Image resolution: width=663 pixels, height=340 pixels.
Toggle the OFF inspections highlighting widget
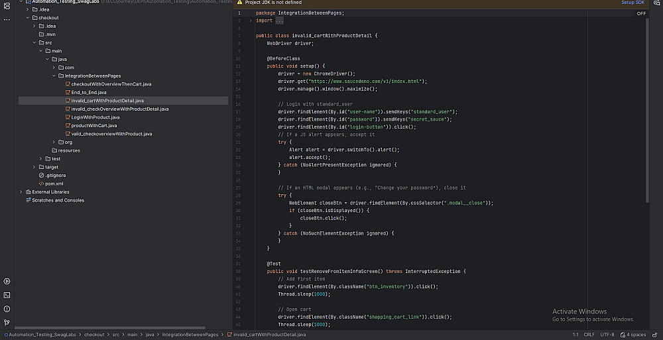coord(641,13)
